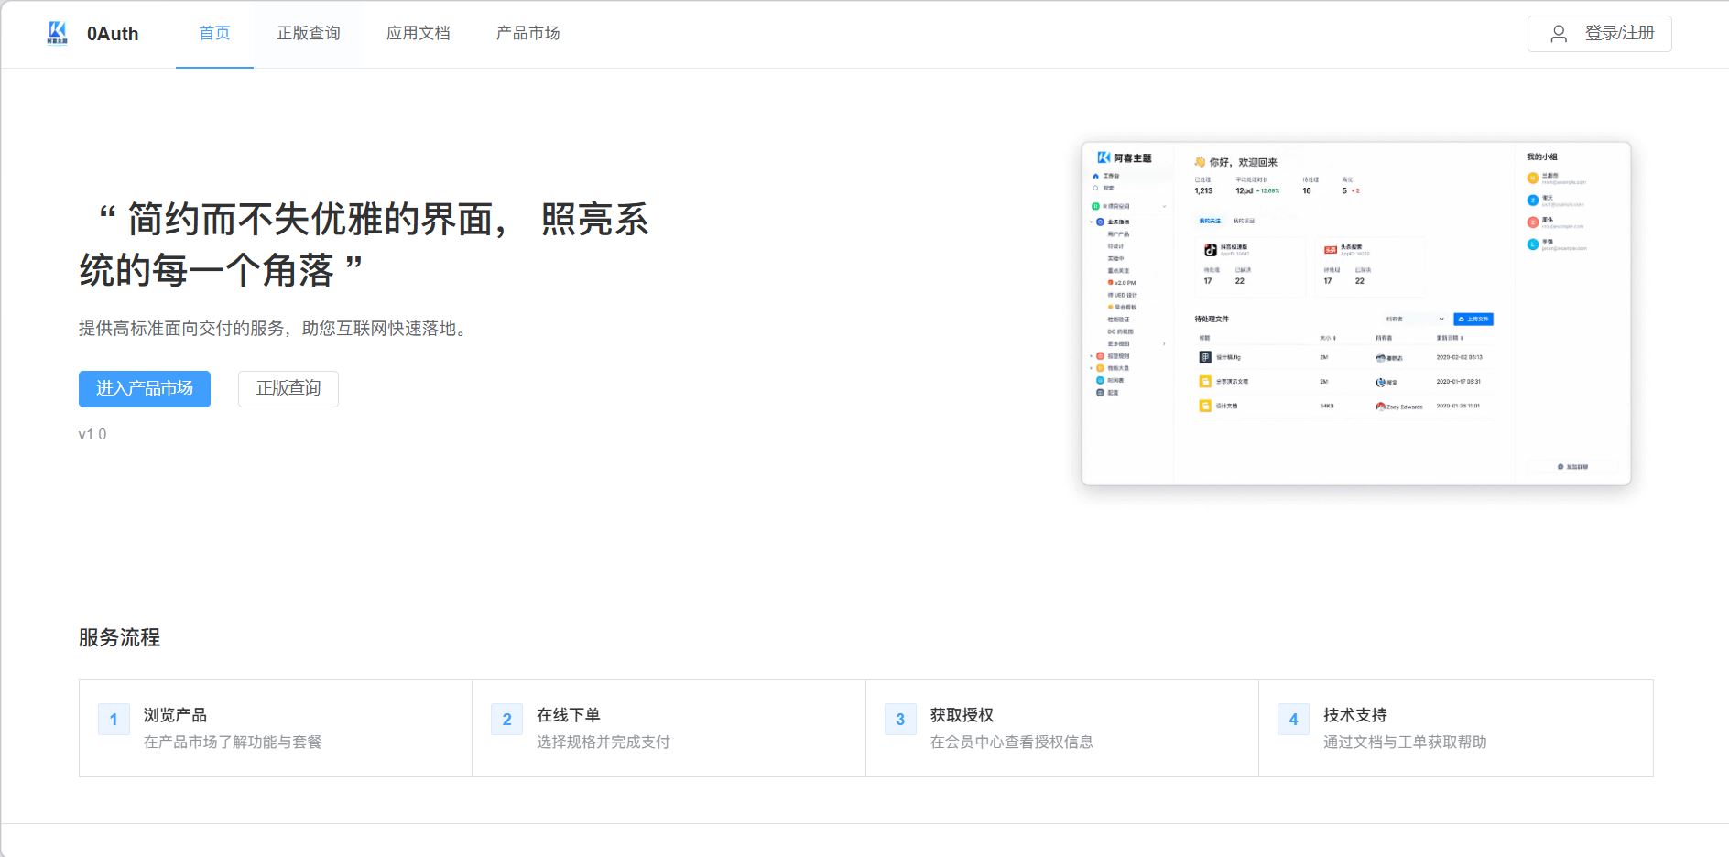Image resolution: width=1729 pixels, height=857 pixels.
Task: Select the 获取授权 step title
Action: pos(962,715)
